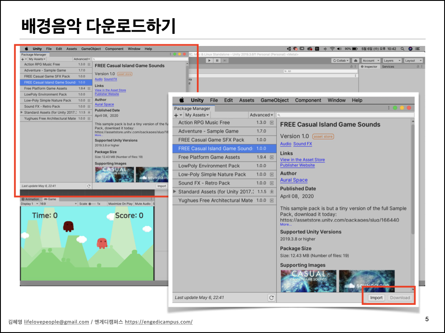
Task: Toggle Maximize On Play in Game view
Action: pos(120,204)
